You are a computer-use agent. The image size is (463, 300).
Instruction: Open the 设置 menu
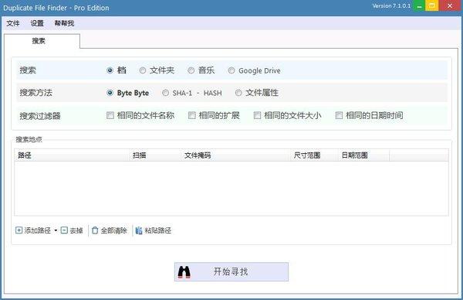coord(37,23)
